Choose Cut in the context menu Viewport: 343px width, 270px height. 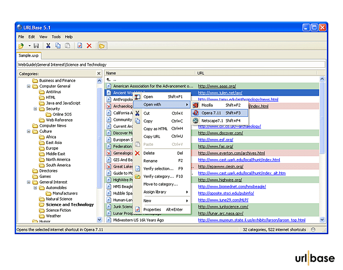click(162, 113)
